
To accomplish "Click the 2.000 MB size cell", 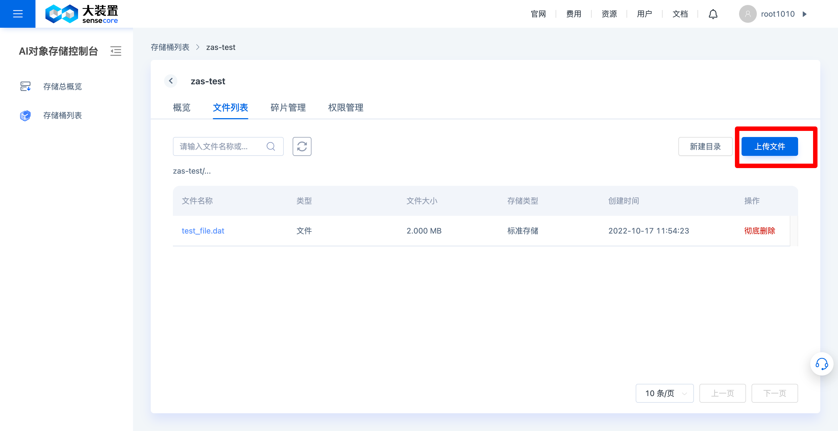I will coord(424,231).
